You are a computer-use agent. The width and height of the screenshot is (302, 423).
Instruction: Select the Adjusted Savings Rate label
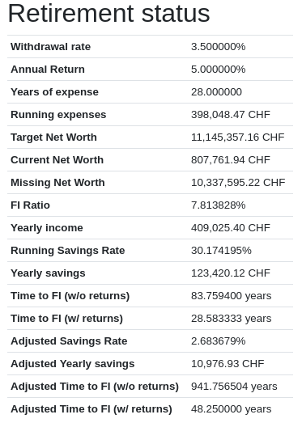[69, 341]
